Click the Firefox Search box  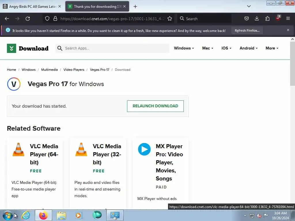pyautogui.click(x=204, y=19)
